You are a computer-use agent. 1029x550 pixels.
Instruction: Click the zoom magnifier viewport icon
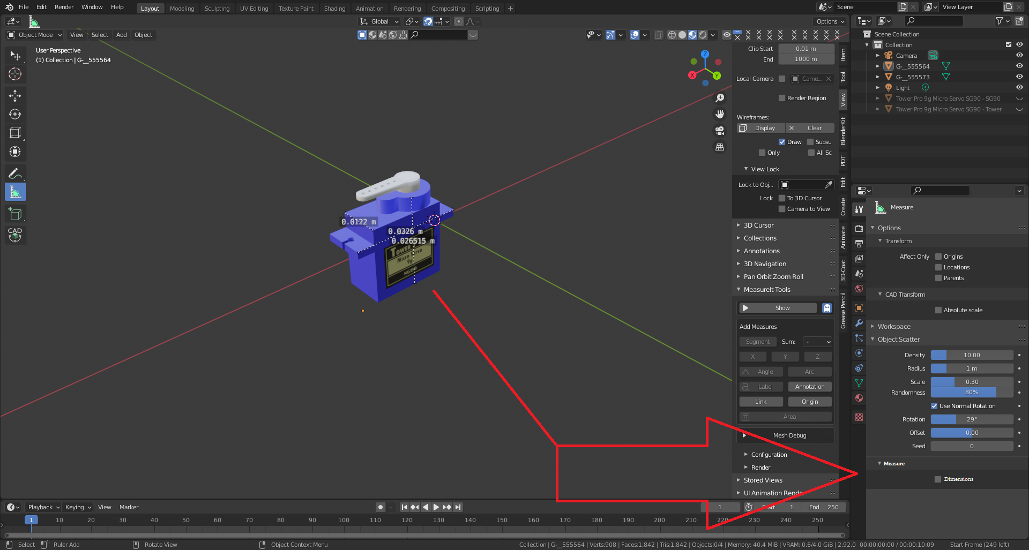(720, 98)
